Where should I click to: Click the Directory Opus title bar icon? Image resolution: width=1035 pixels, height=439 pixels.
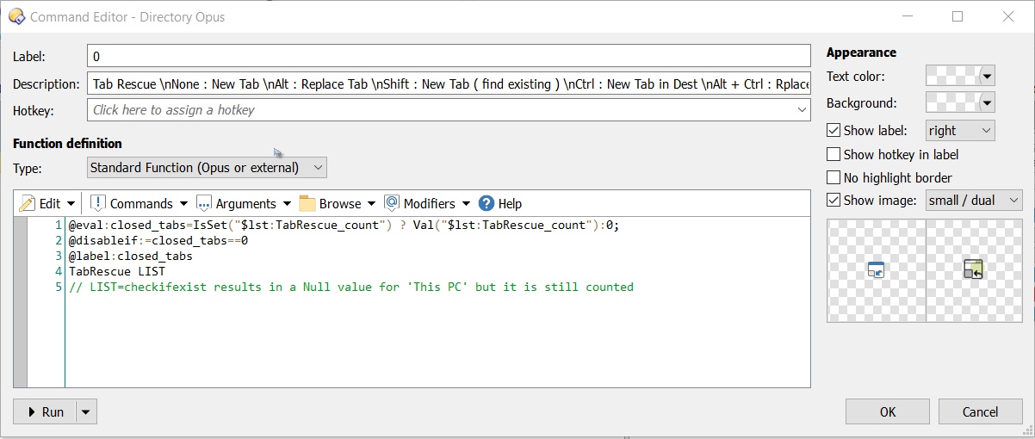point(16,16)
